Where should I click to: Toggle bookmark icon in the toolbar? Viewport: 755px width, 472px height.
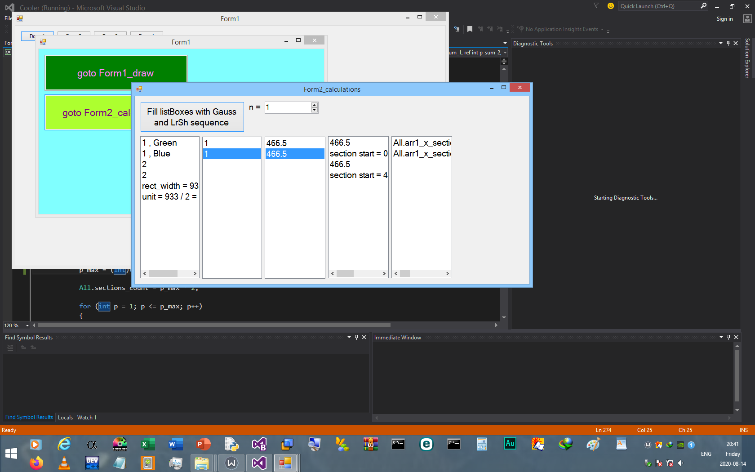click(x=470, y=29)
